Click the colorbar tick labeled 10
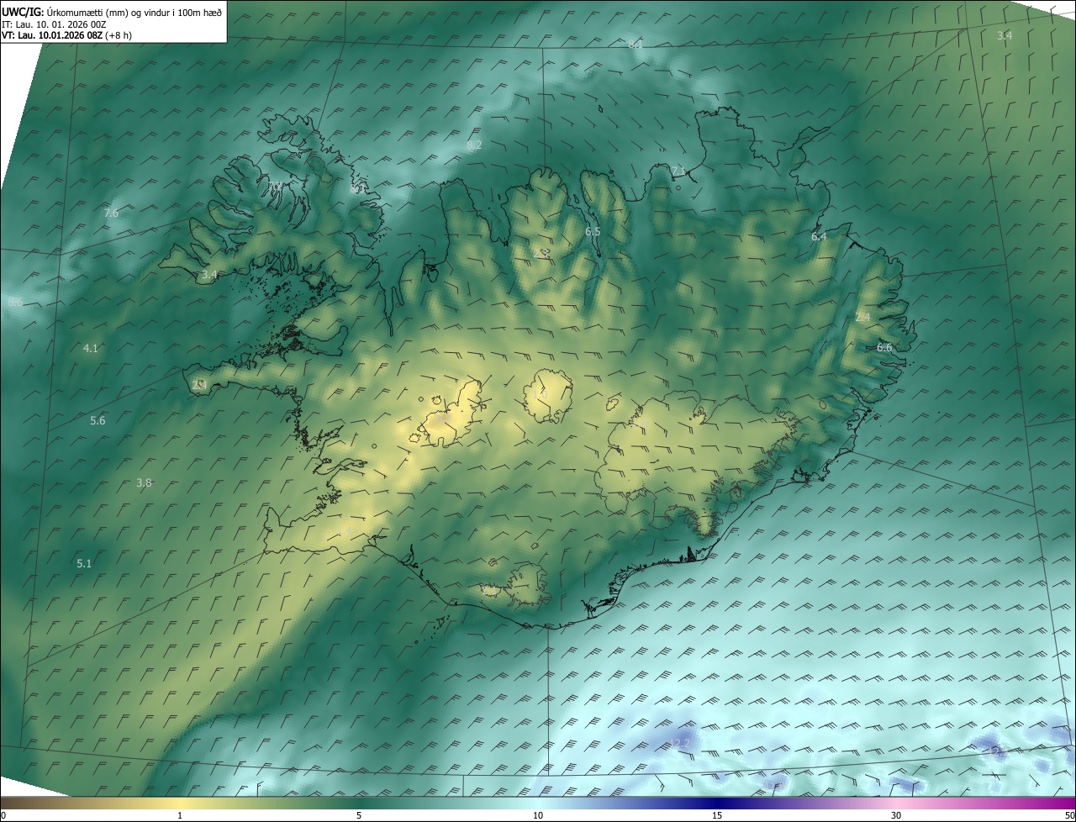 [538, 815]
